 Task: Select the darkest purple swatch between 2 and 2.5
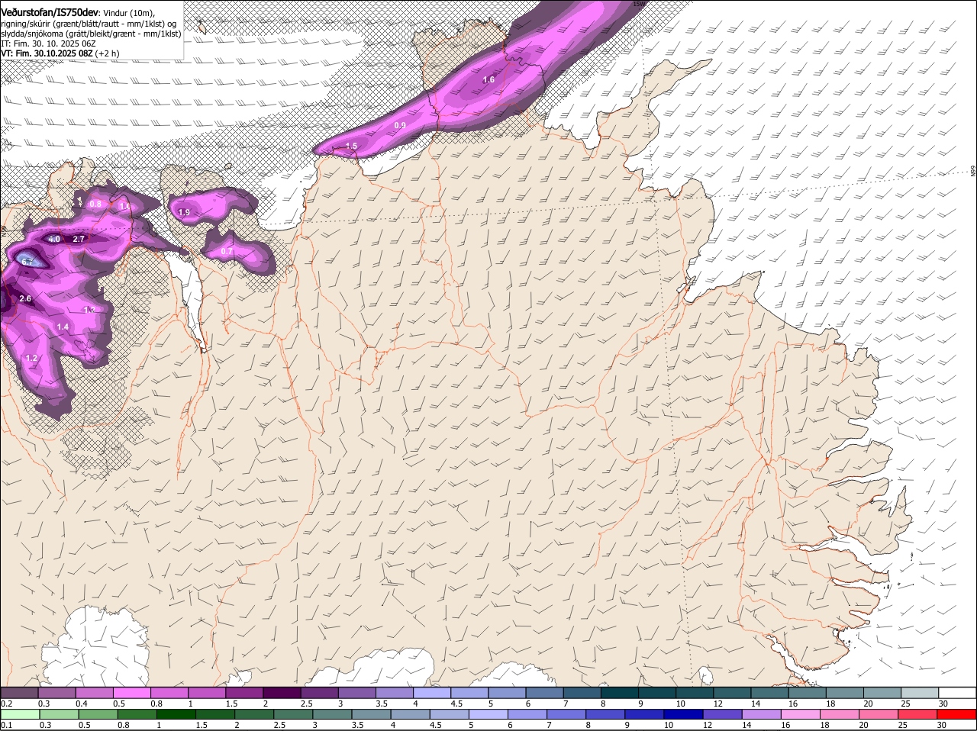[282, 692]
